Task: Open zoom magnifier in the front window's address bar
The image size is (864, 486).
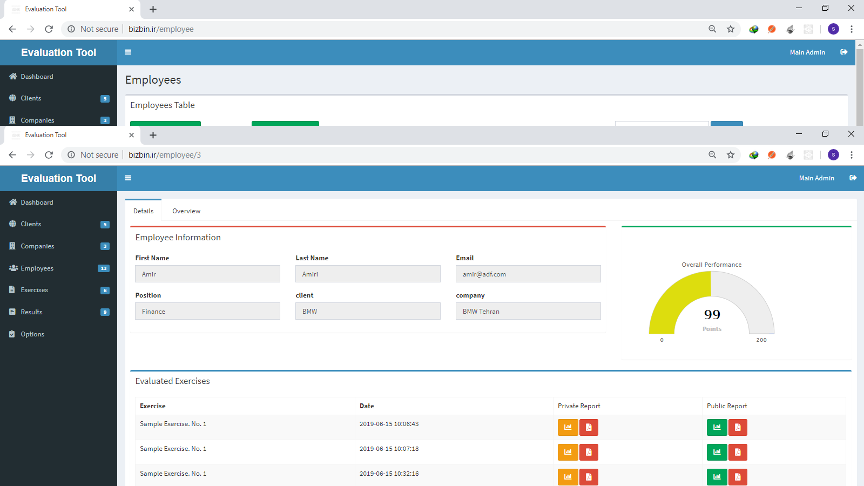Action: click(712, 155)
